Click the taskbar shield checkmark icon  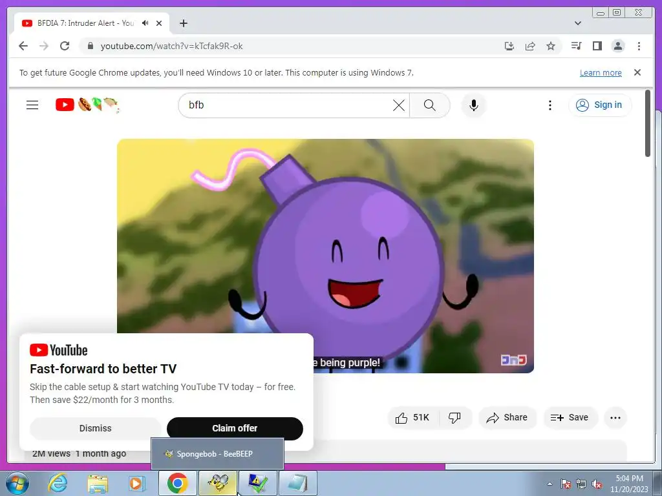258,483
